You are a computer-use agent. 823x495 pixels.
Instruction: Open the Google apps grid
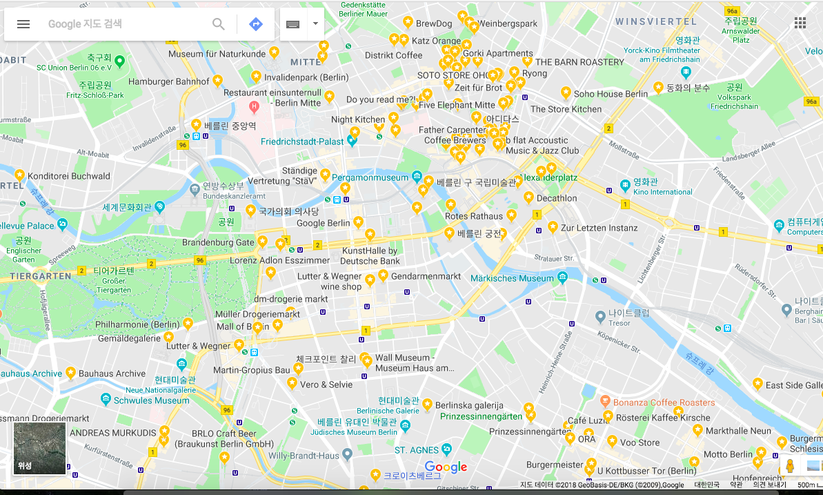(800, 23)
